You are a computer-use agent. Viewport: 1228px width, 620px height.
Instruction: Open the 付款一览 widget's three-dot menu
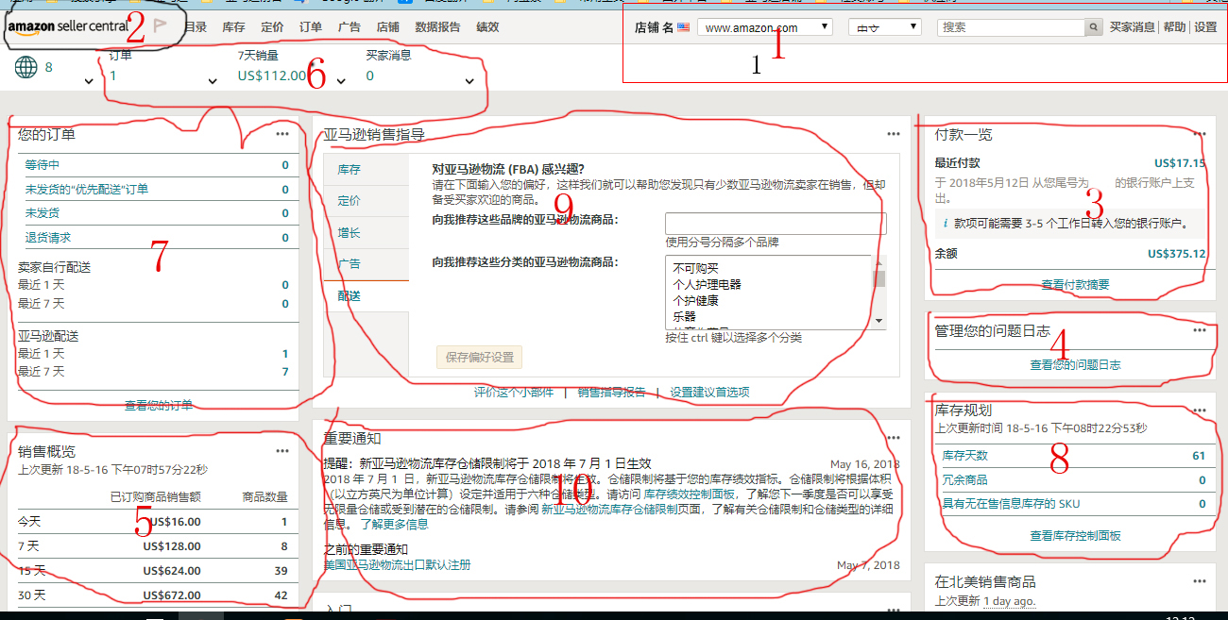pyautogui.click(x=1200, y=134)
